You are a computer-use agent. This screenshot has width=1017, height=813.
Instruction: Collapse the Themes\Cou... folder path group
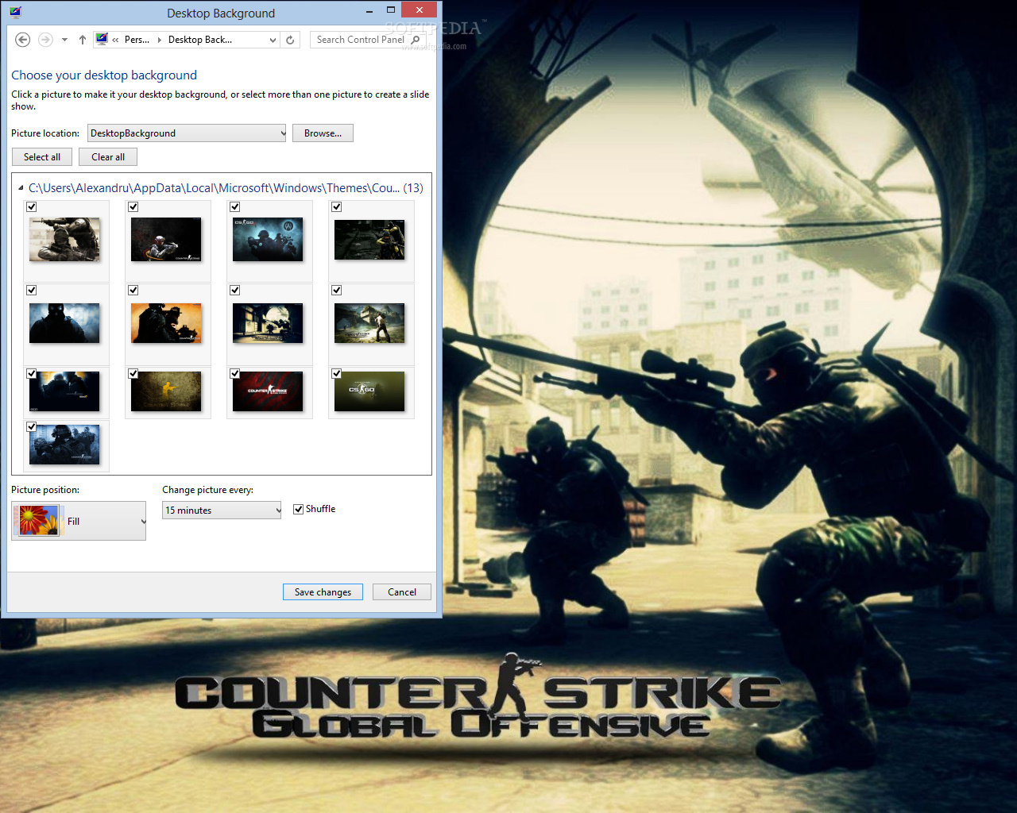pos(20,188)
